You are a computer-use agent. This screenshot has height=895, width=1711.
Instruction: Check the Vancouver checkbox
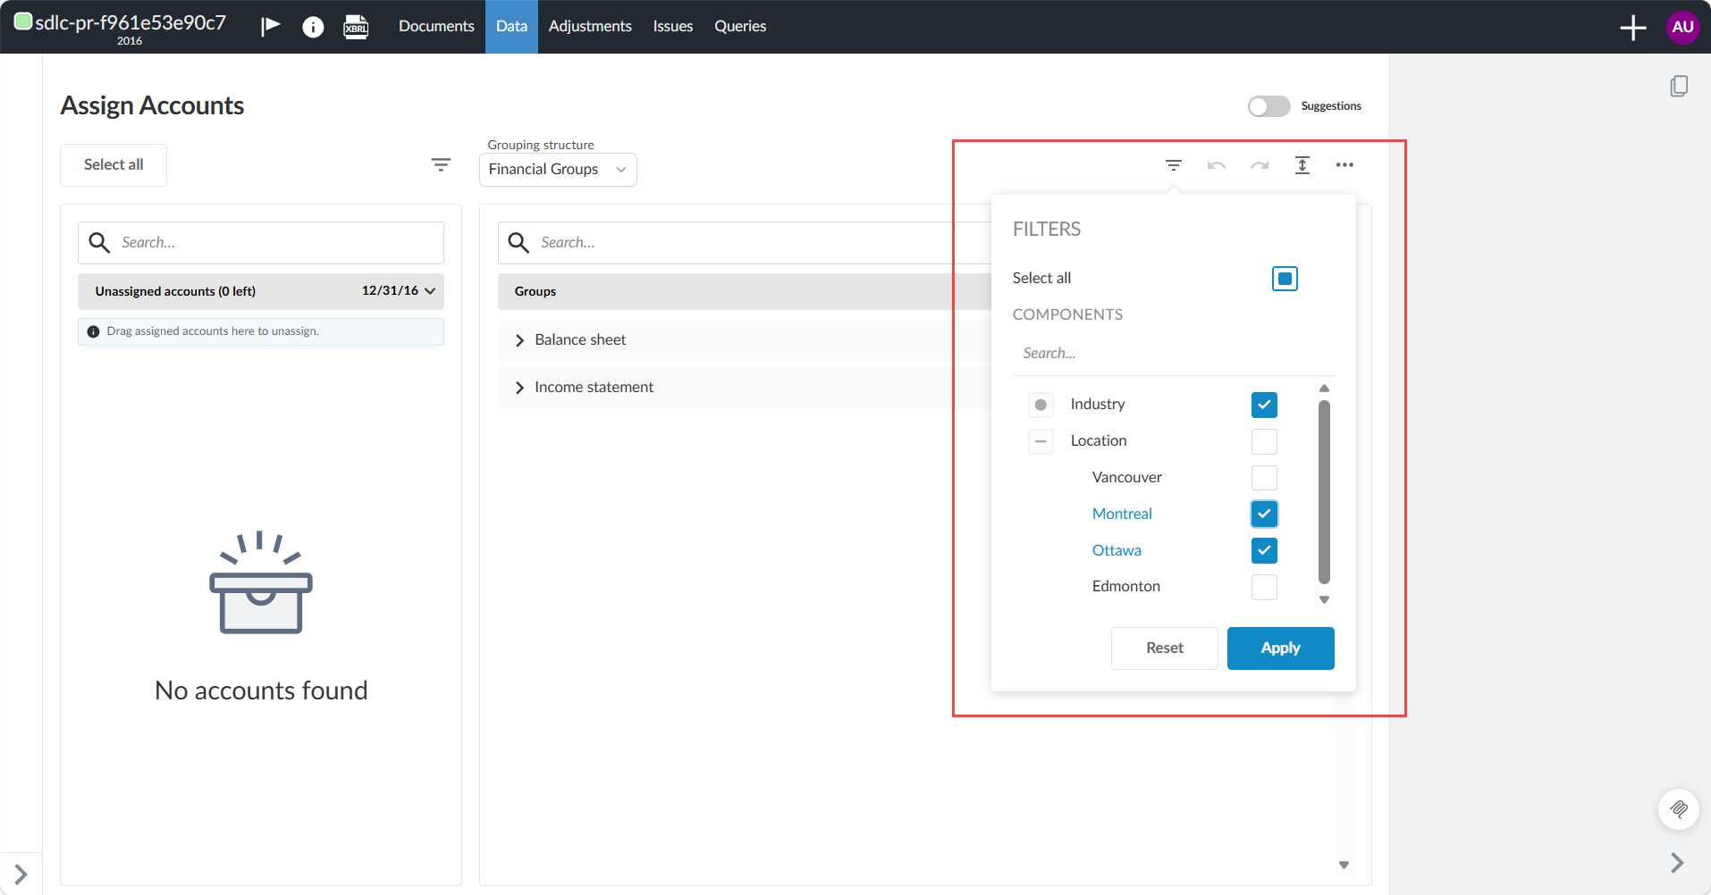coord(1264,478)
